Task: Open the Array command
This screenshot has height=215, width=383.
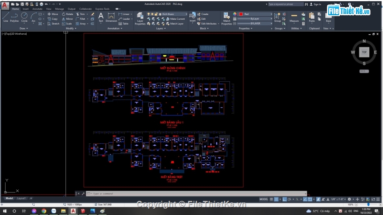Action: (x=81, y=24)
